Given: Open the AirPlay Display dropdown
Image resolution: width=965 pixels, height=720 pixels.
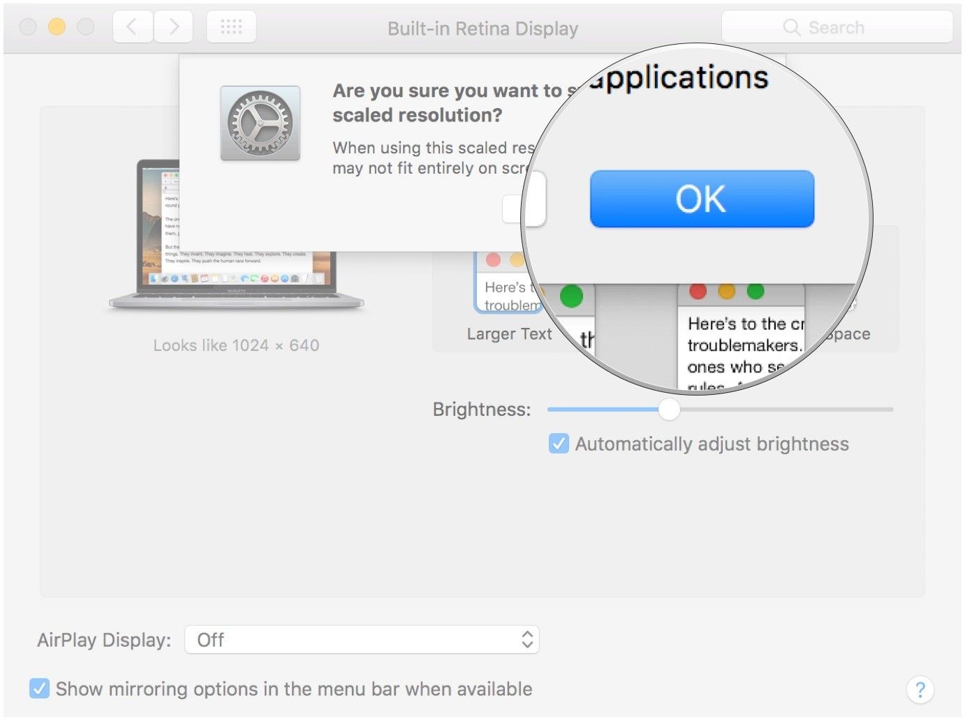Looking at the screenshot, I should pyautogui.click(x=361, y=640).
